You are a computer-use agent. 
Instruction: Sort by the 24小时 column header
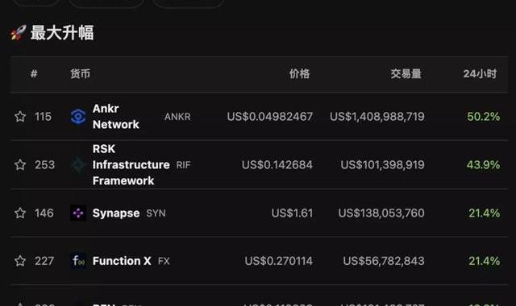480,73
